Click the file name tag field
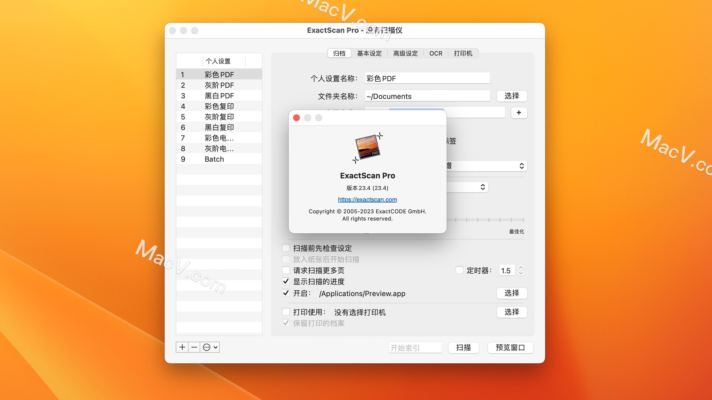 pyautogui.click(x=476, y=112)
